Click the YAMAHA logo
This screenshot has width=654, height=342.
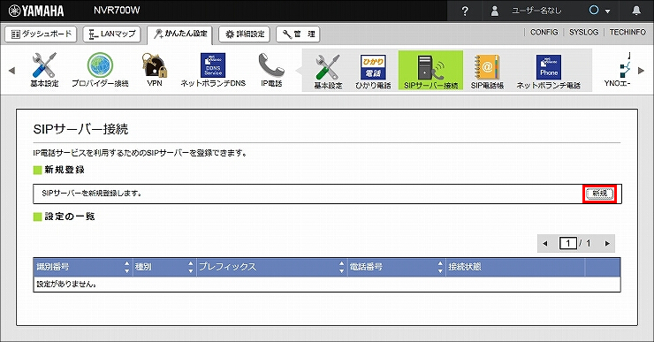click(x=36, y=11)
